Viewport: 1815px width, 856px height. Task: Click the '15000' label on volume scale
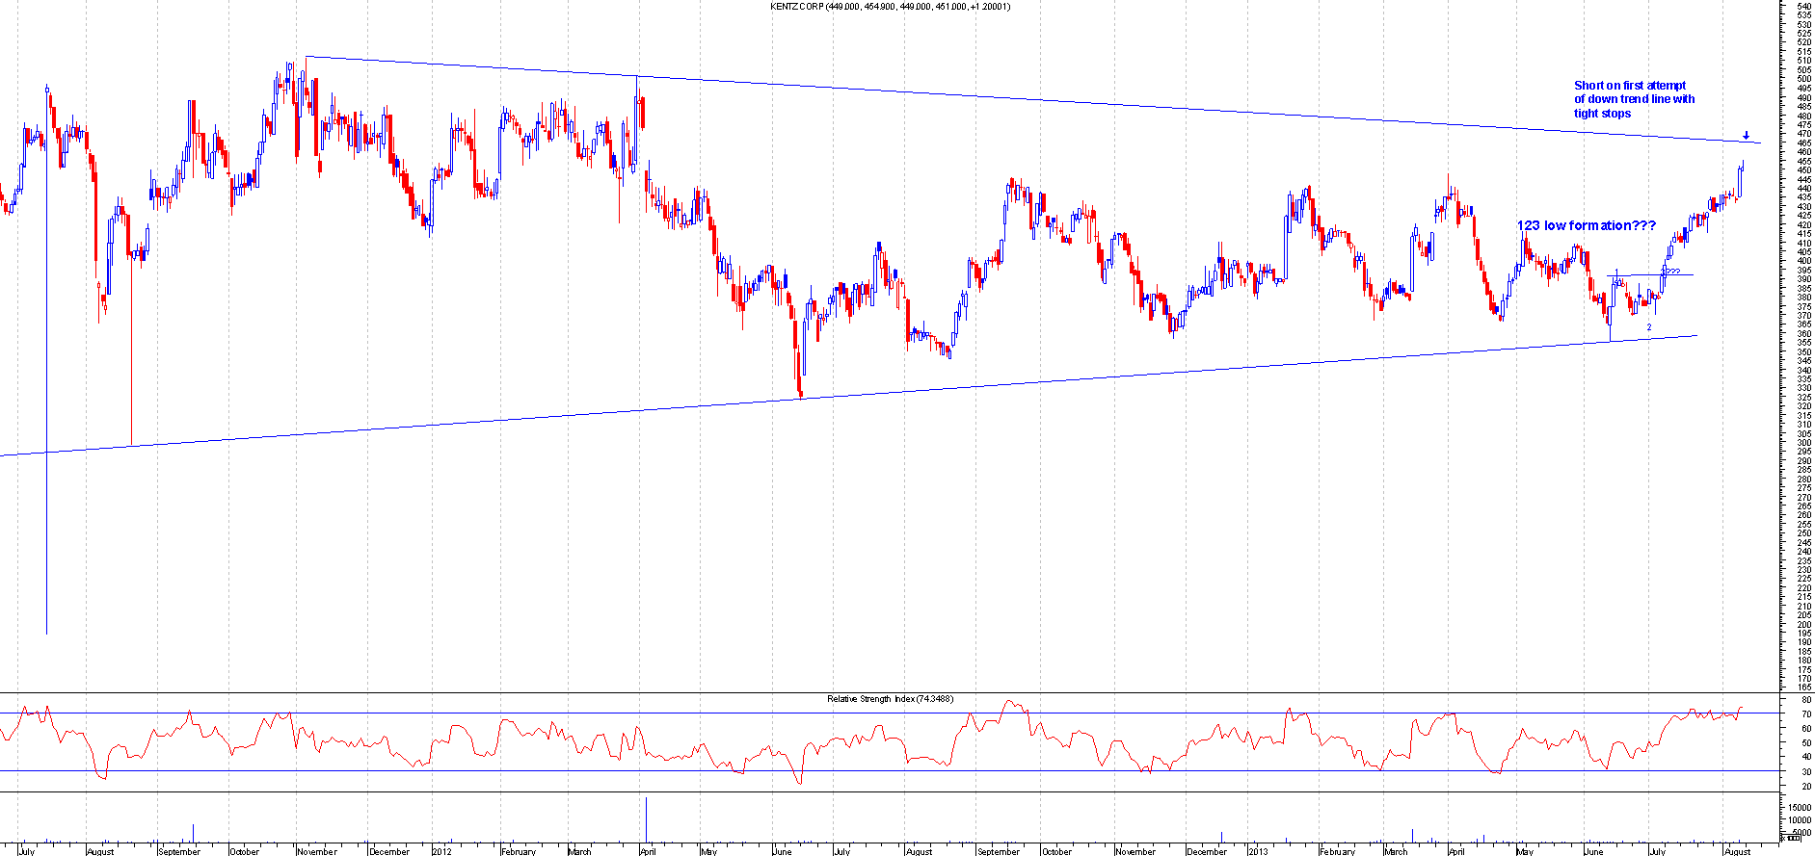1798,807
